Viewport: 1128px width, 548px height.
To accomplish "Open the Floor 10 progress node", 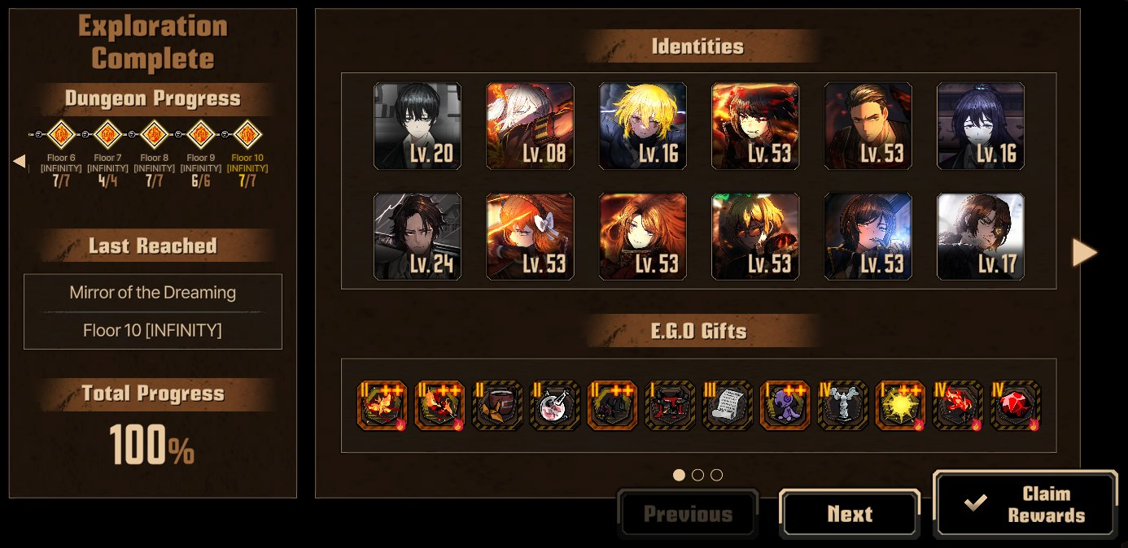I will tap(247, 133).
